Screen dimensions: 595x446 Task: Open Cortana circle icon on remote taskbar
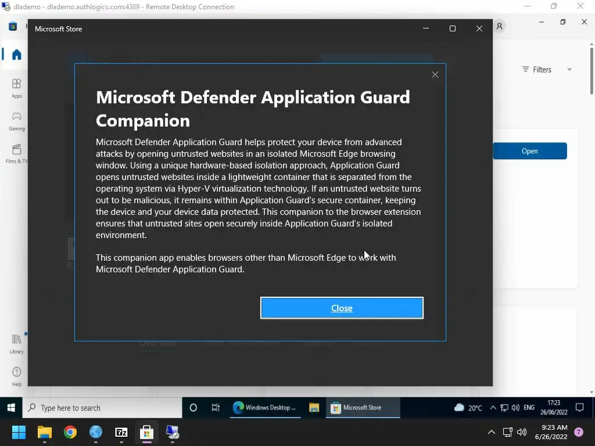[x=193, y=408]
